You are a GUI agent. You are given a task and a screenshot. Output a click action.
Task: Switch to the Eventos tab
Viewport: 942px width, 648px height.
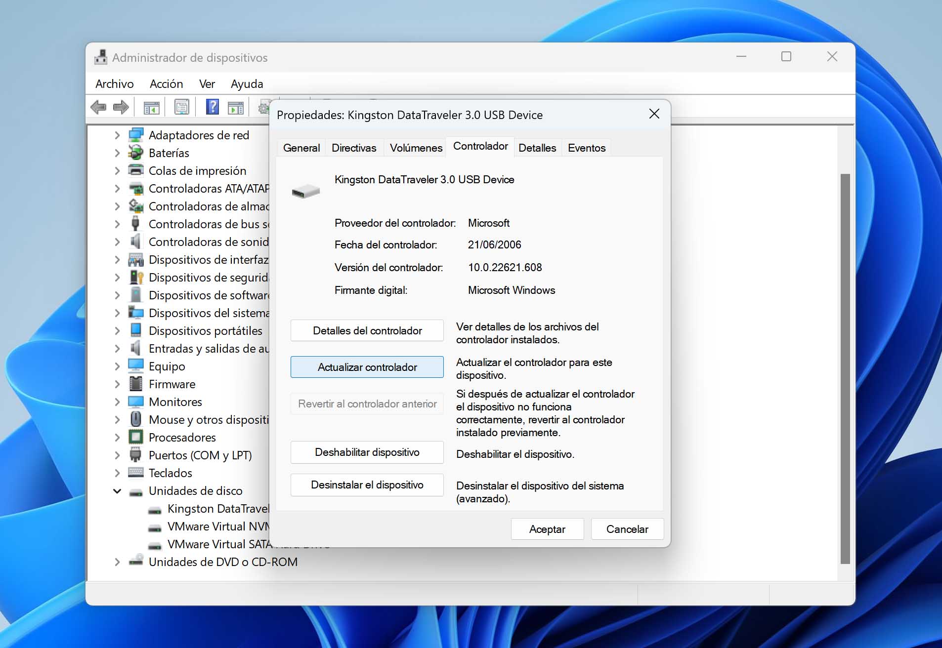pyautogui.click(x=587, y=148)
